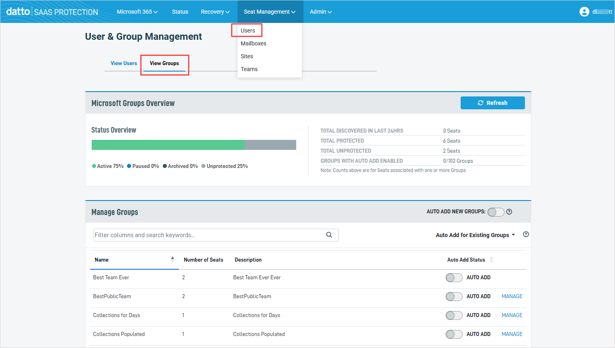Open help icon next to Auto Add New Groups

pos(509,212)
